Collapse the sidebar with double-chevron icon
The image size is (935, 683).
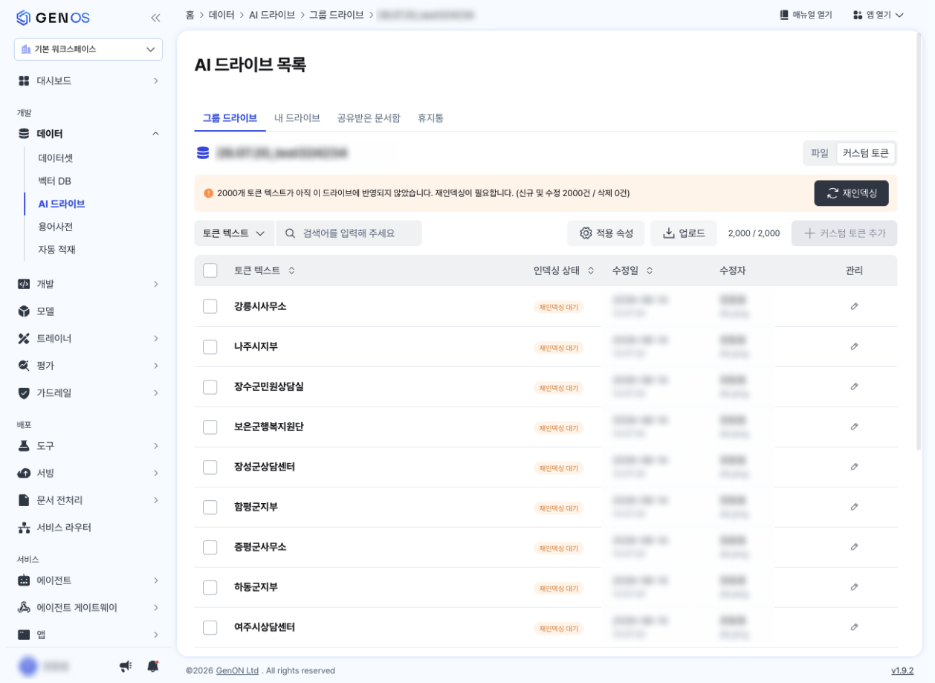pyautogui.click(x=155, y=17)
